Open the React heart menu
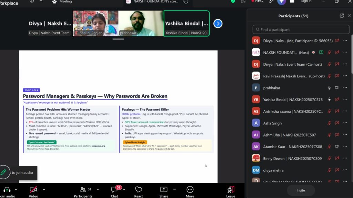The width and height of the screenshot is (353, 198). pos(139,192)
